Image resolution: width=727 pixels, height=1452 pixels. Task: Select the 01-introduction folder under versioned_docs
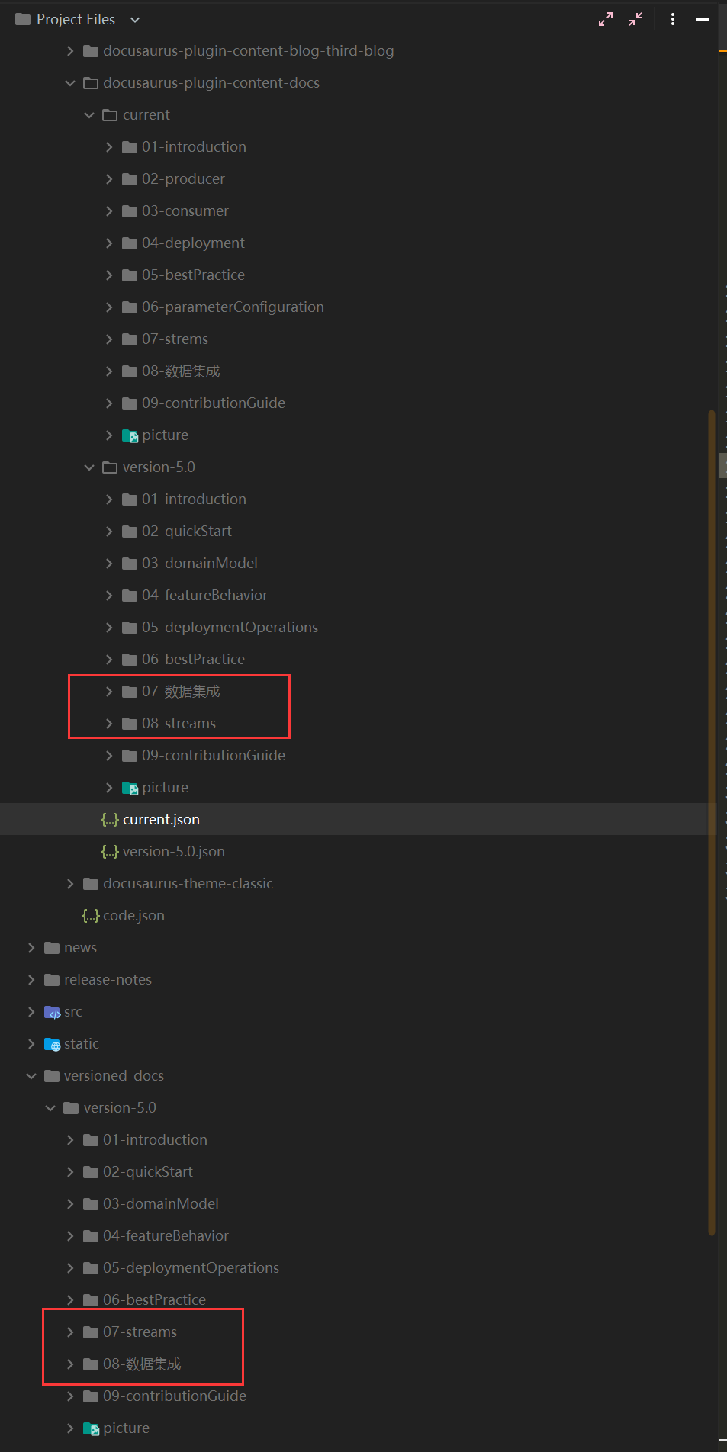point(155,1140)
